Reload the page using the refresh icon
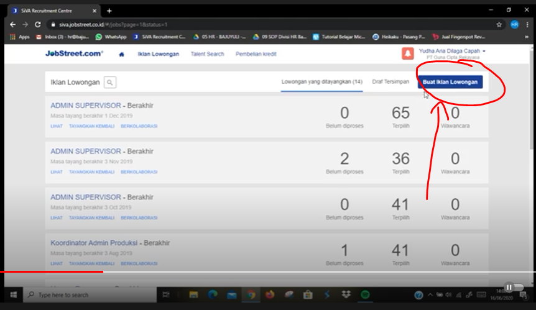Screen dimensions: 536x310 coord(37,24)
